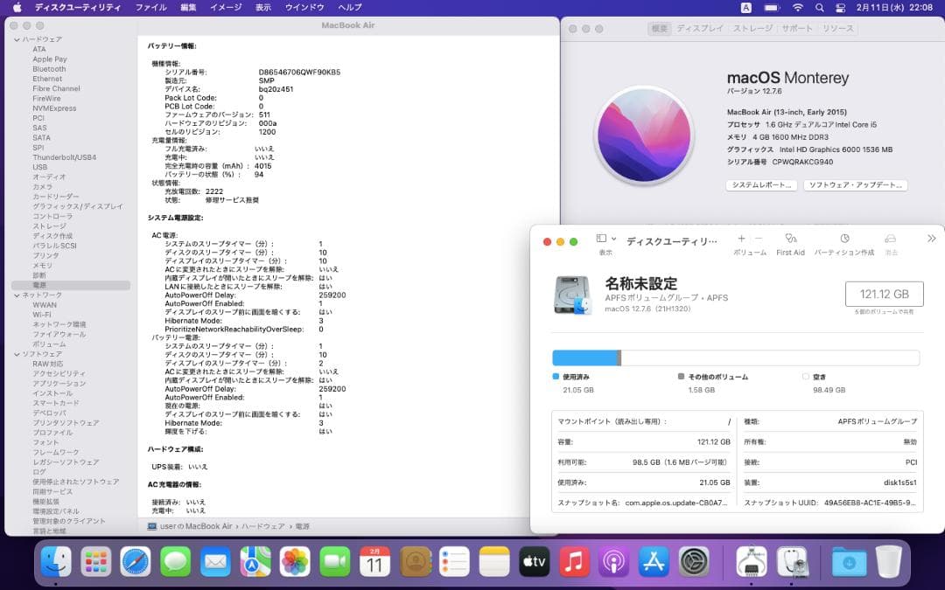The width and height of the screenshot is (945, 590).
Task: Open イメージ menu in menu bar
Action: pos(226,7)
